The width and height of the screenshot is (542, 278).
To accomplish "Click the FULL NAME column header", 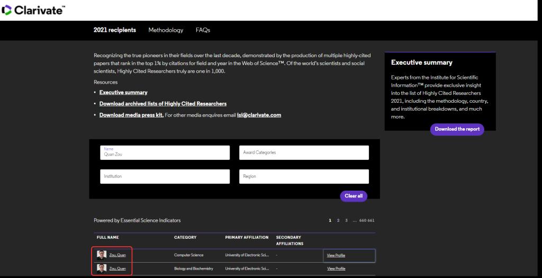I will (x=107, y=238).
